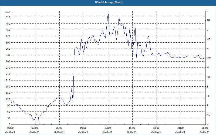Click the S label at chart's top-right corner
Viewport: 216px width, 135px height.
207,11
